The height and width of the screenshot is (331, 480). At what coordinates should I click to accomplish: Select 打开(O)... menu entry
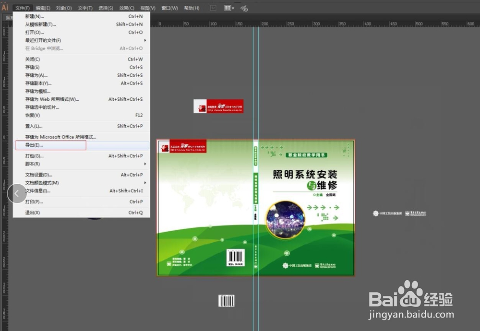(x=82, y=32)
